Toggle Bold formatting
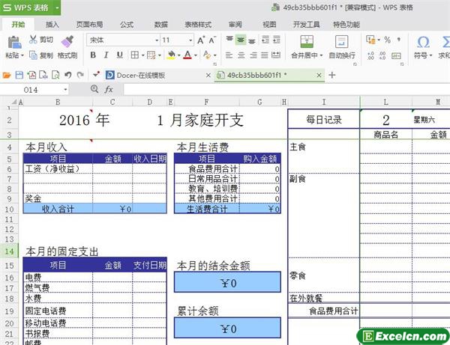 93,55
